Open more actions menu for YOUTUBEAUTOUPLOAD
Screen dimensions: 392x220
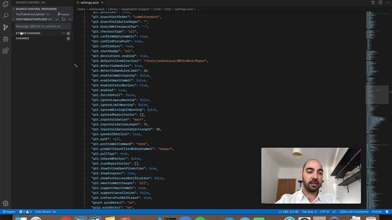(x=70, y=19)
